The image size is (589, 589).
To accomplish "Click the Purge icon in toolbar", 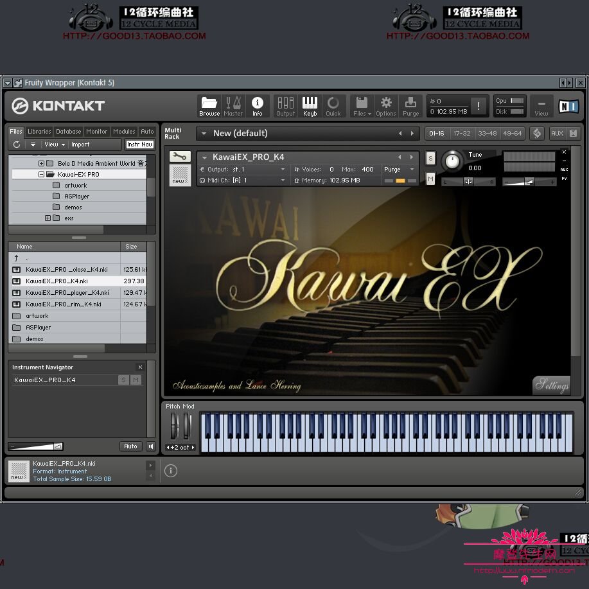I will click(x=410, y=105).
